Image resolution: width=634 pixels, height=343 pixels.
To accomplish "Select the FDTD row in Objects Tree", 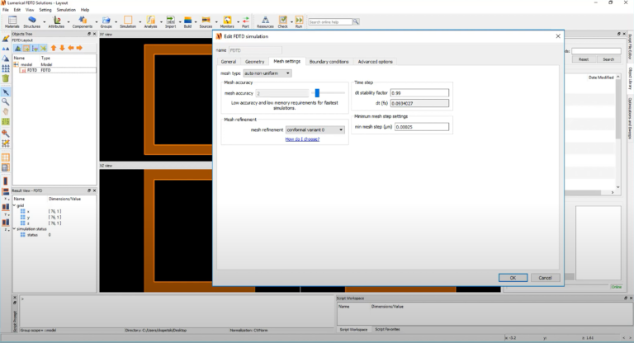I will (x=54, y=70).
